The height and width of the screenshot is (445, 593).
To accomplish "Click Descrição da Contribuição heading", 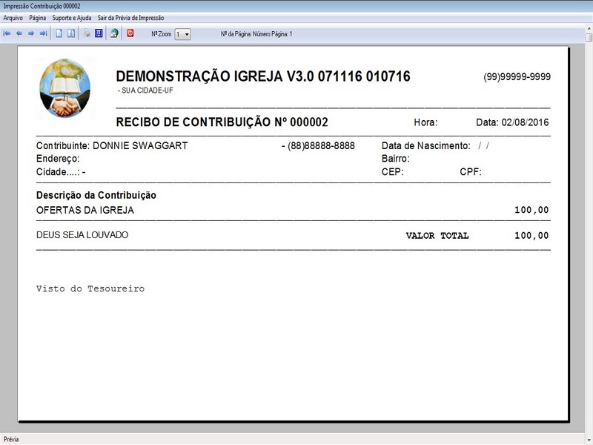I will (96, 195).
